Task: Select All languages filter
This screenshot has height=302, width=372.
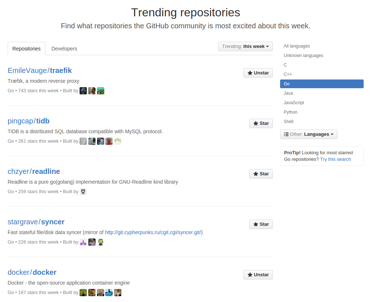Action: 296,46
